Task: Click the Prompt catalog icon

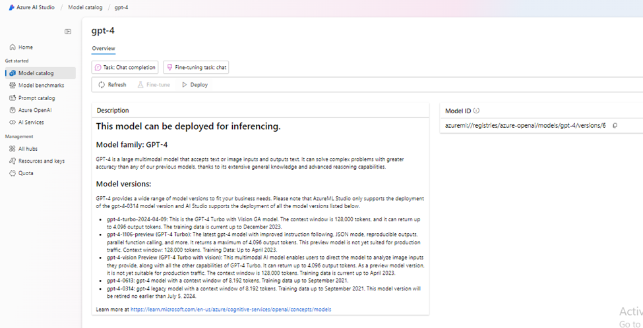Action: click(13, 98)
